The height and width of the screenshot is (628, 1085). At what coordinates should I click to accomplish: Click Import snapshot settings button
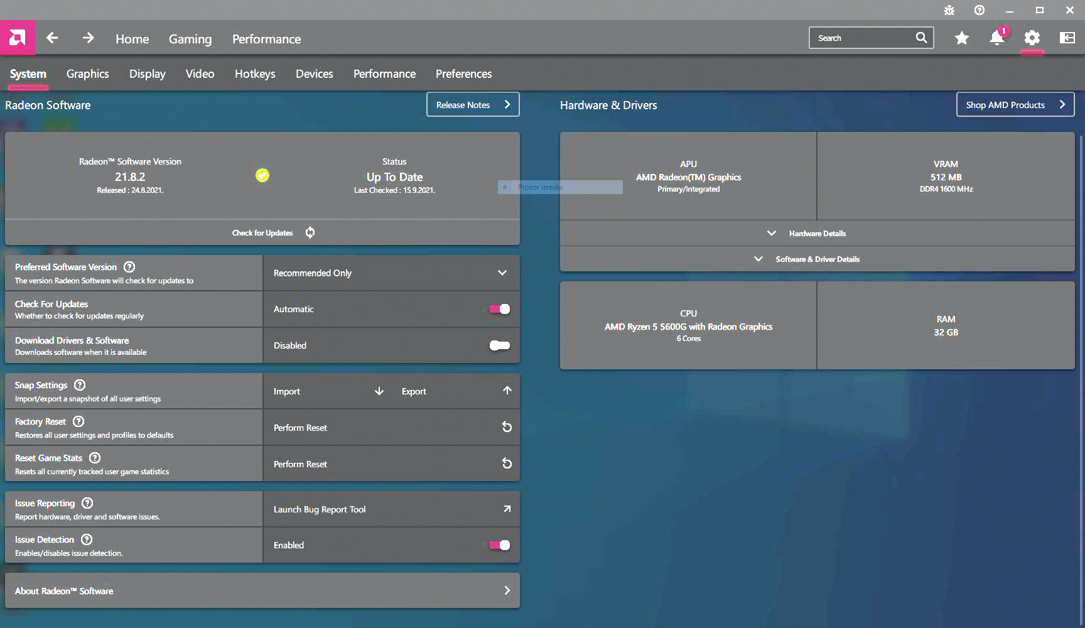[x=329, y=391]
